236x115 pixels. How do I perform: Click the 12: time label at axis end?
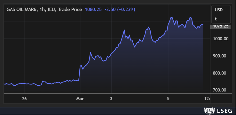(207, 99)
